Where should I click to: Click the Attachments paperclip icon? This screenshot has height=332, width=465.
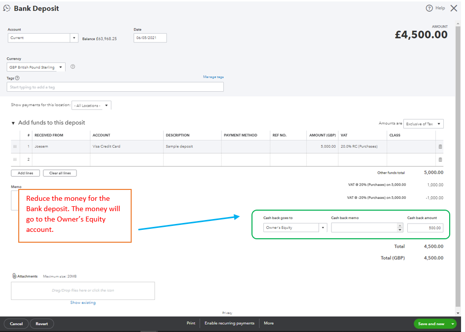pos(14,276)
